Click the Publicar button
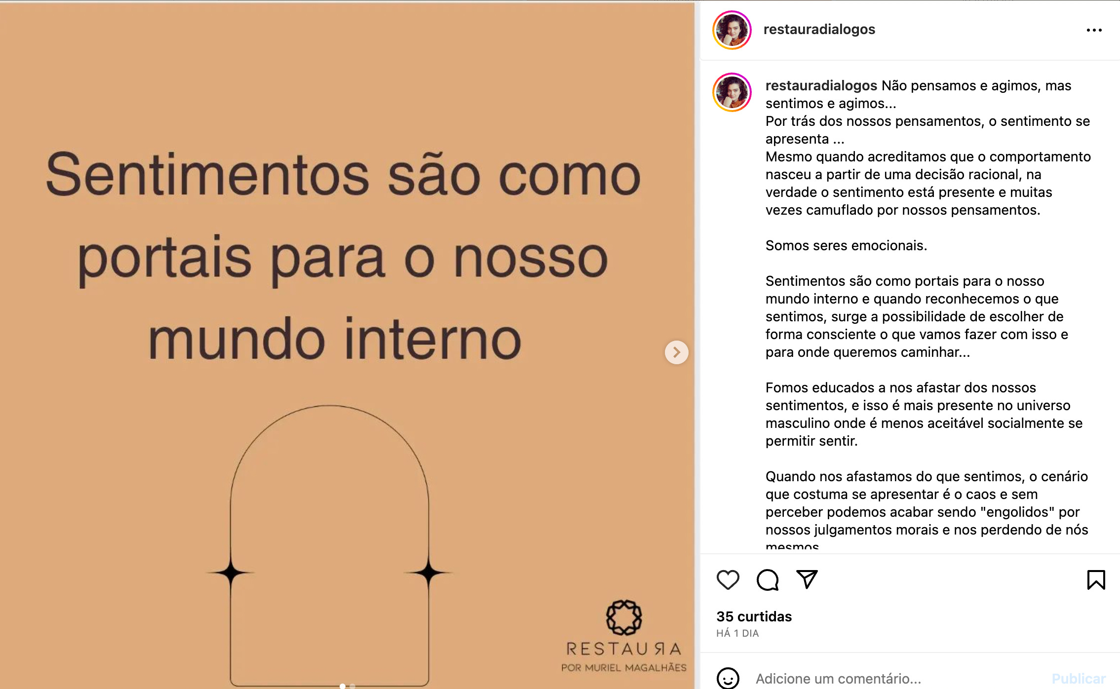 pyautogui.click(x=1079, y=679)
